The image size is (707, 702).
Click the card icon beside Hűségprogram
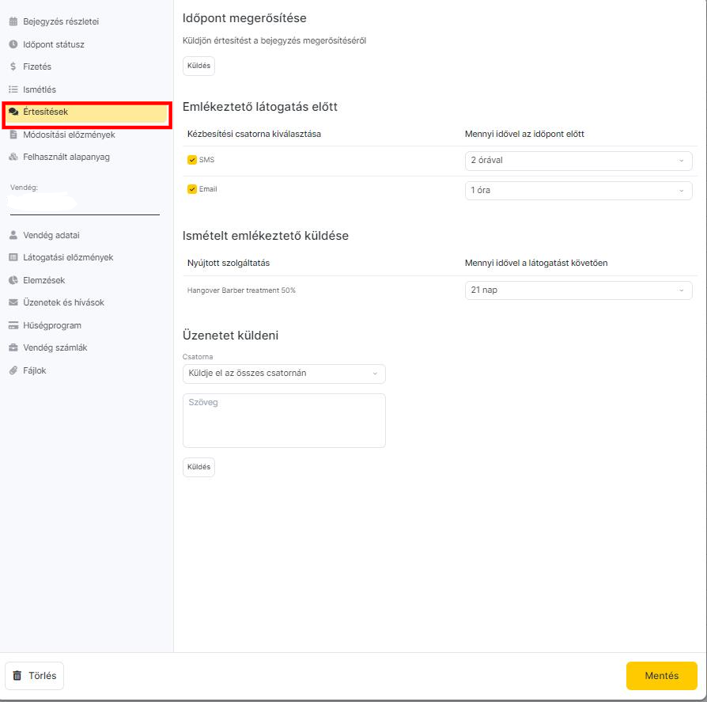tap(13, 325)
